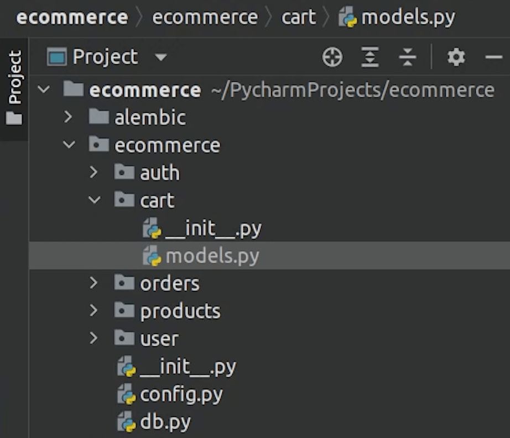
Task: Open Project panel settings gear
Action: pyautogui.click(x=456, y=57)
